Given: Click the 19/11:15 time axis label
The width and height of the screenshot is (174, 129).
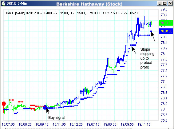Looking at the screenshot, I should pos(144,124).
